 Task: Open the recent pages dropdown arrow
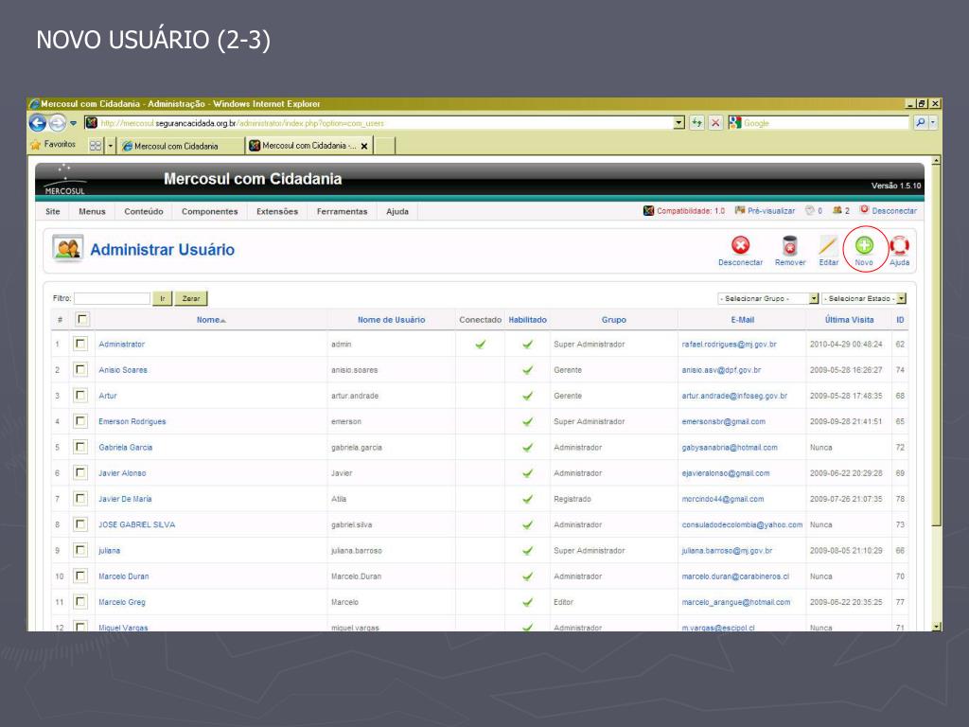[x=74, y=123]
